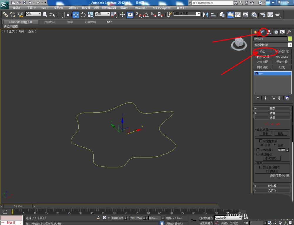The height and width of the screenshot is (225, 294).
Task: Activate the Select and Scale tool
Action: pos(90,15)
